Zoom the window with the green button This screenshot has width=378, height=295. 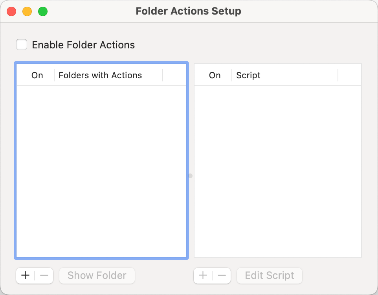coord(43,11)
